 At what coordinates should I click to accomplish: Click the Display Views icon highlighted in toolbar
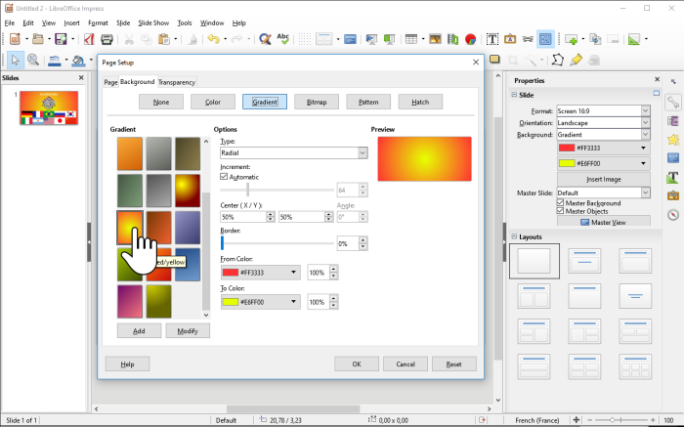point(545,39)
